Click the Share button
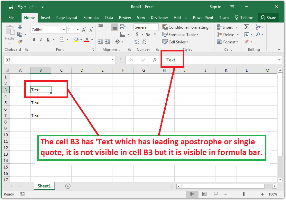The height and width of the screenshot is (200, 286). click(269, 18)
